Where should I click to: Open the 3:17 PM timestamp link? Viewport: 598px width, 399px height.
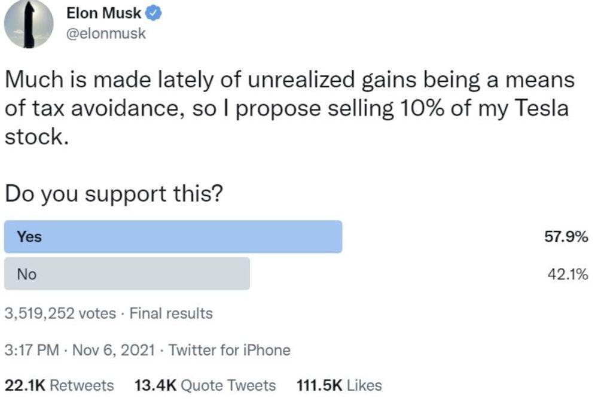click(x=32, y=350)
